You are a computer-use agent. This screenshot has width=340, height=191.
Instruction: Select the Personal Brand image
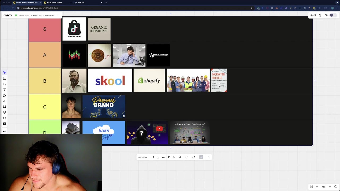click(104, 107)
